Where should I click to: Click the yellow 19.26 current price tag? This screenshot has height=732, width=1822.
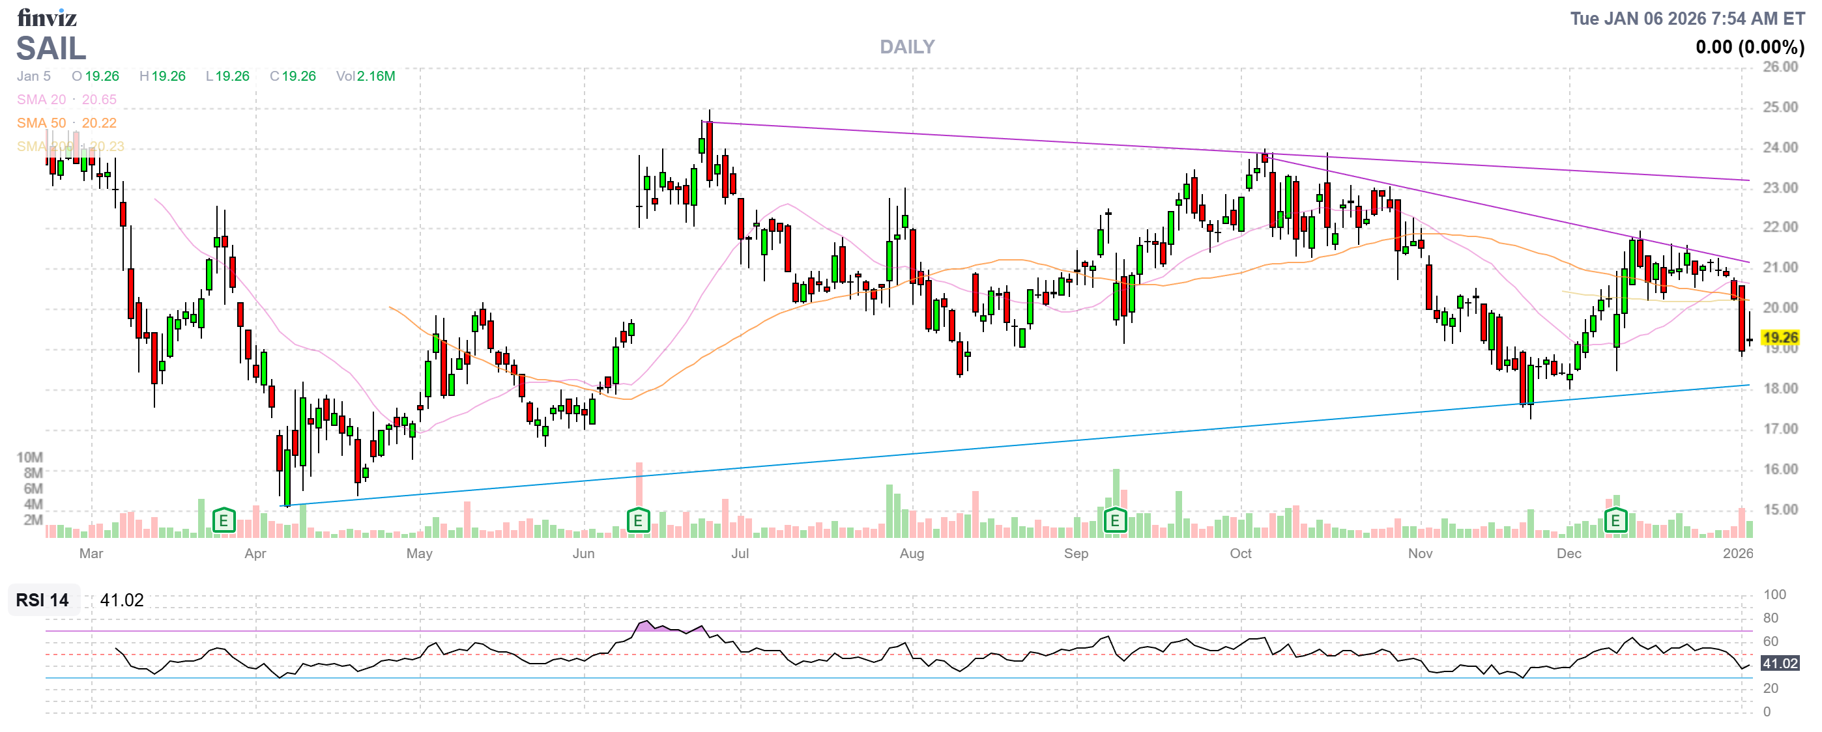[1780, 338]
